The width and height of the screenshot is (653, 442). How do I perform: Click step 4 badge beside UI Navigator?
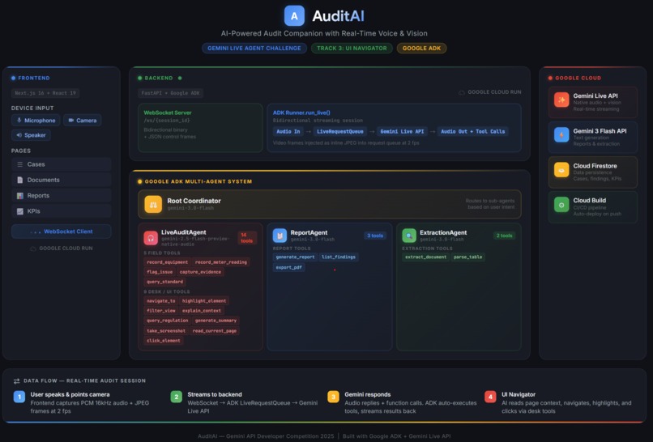[490, 397]
